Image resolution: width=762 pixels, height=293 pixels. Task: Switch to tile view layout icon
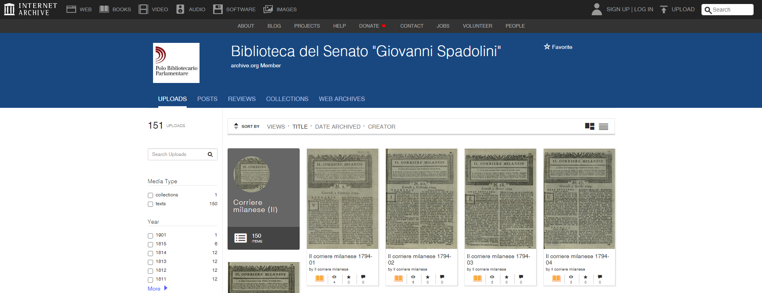(x=589, y=127)
